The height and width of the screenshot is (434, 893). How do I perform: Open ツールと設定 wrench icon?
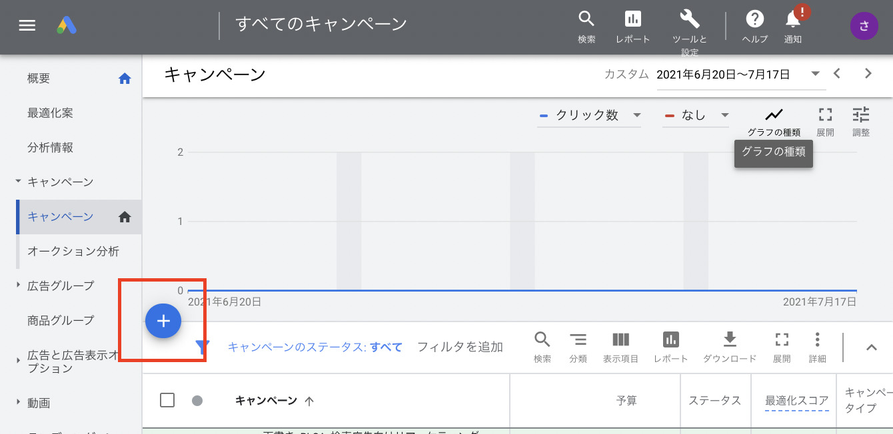click(689, 19)
